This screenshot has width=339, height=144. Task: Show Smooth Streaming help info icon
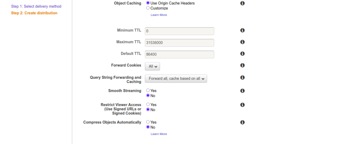242,91
